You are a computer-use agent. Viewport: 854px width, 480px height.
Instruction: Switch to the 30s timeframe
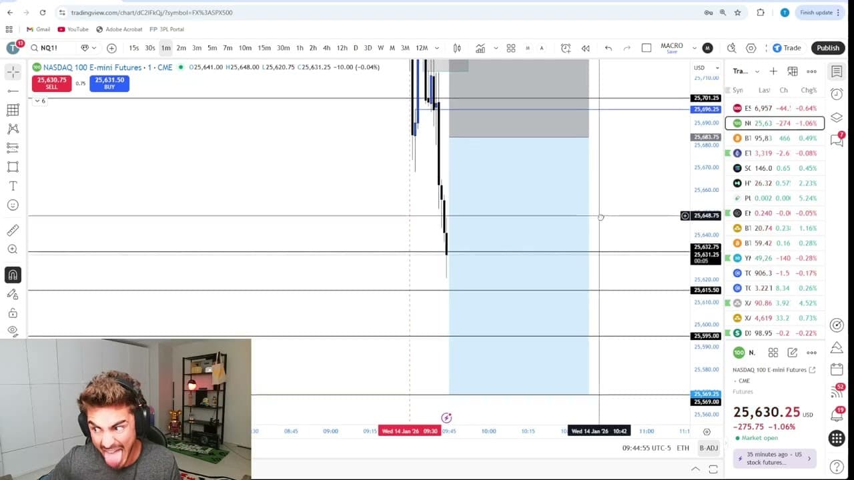click(x=150, y=48)
